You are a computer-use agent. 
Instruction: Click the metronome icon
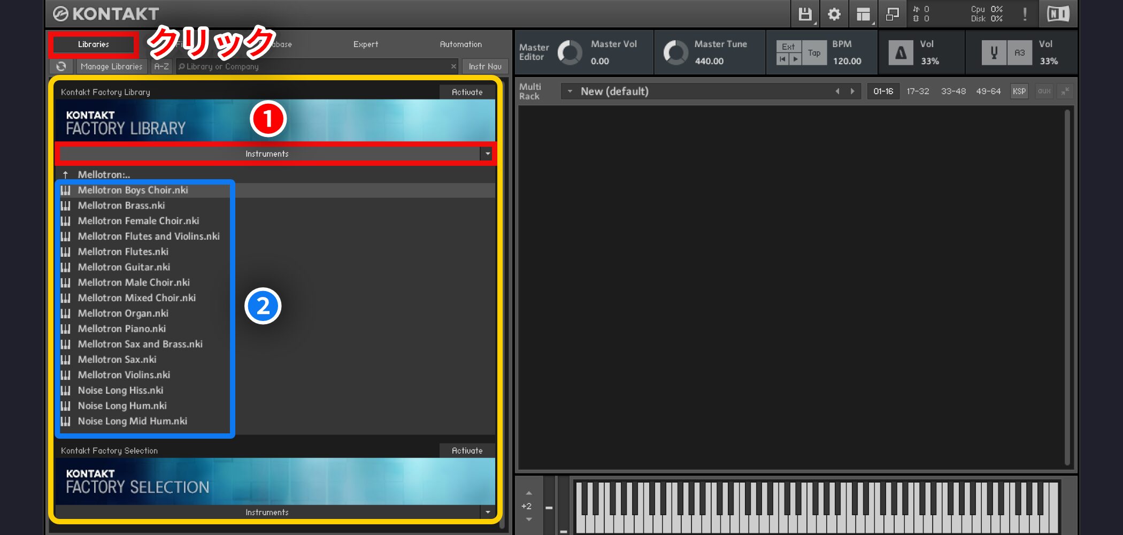coord(901,52)
